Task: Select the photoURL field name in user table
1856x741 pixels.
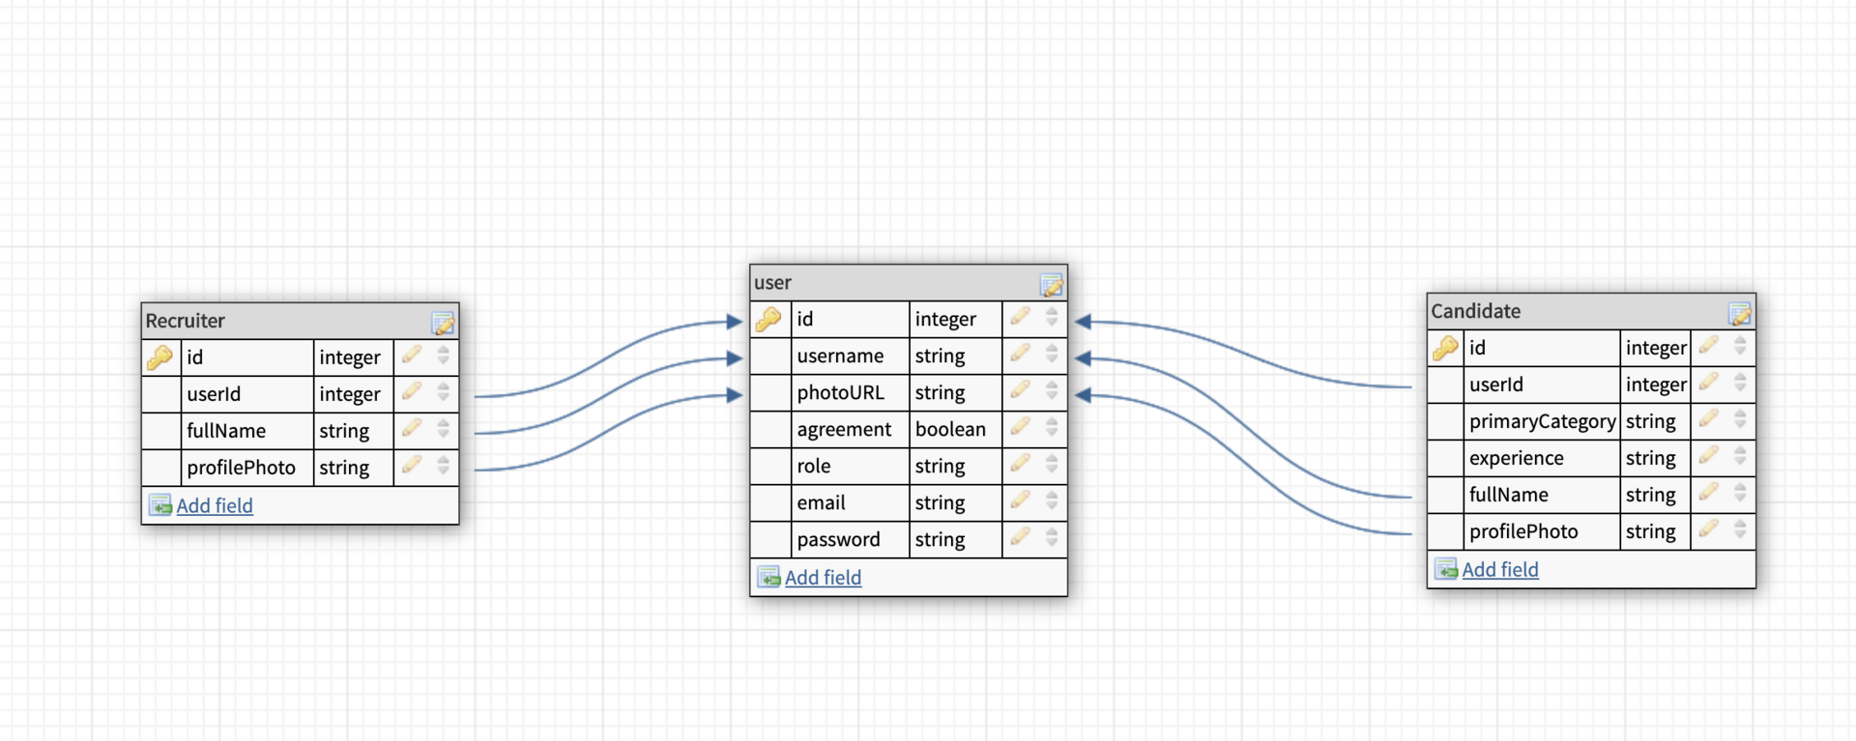Action: point(840,392)
